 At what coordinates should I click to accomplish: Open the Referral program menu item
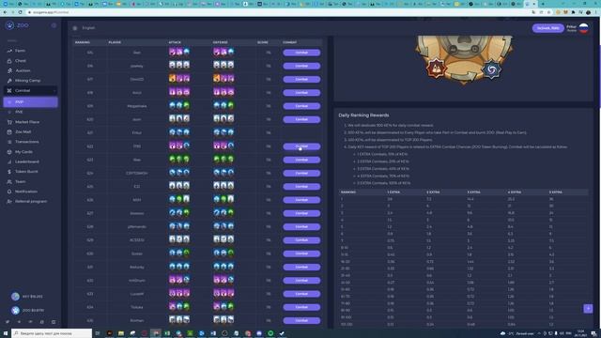coord(30,201)
